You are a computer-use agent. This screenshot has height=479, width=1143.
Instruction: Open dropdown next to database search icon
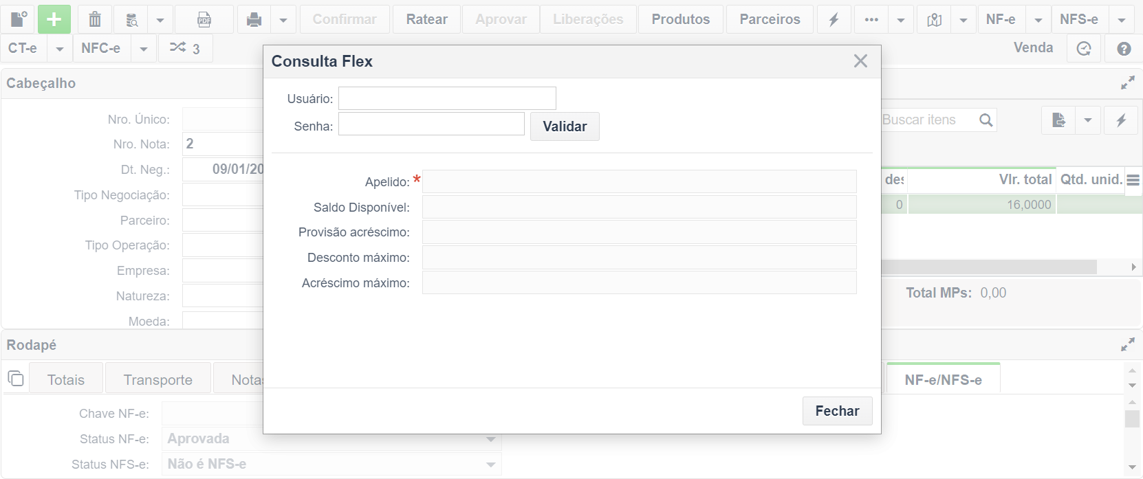(x=160, y=20)
